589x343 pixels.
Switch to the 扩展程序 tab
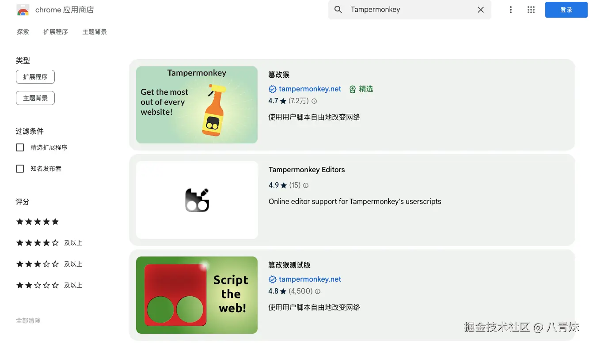[56, 32]
